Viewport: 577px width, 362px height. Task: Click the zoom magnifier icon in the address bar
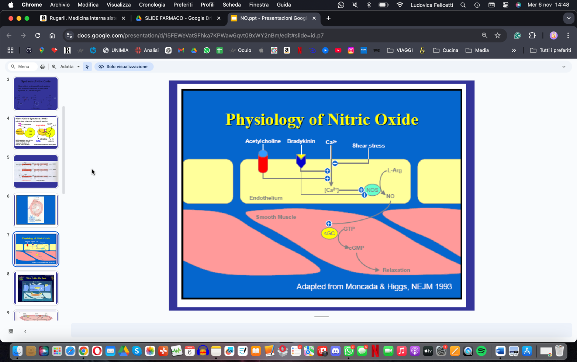(484, 35)
